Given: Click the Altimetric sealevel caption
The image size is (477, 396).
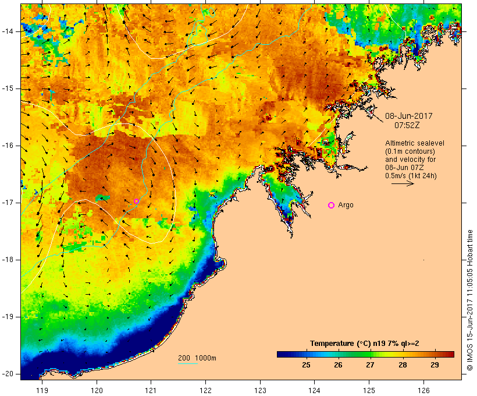Looking at the screenshot, I should pos(415,143).
